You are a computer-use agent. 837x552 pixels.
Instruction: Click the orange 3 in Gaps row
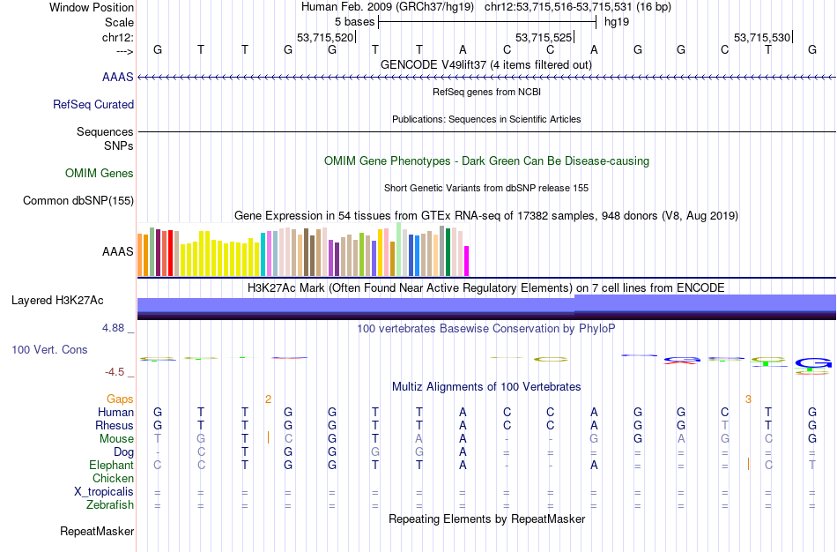tap(748, 399)
